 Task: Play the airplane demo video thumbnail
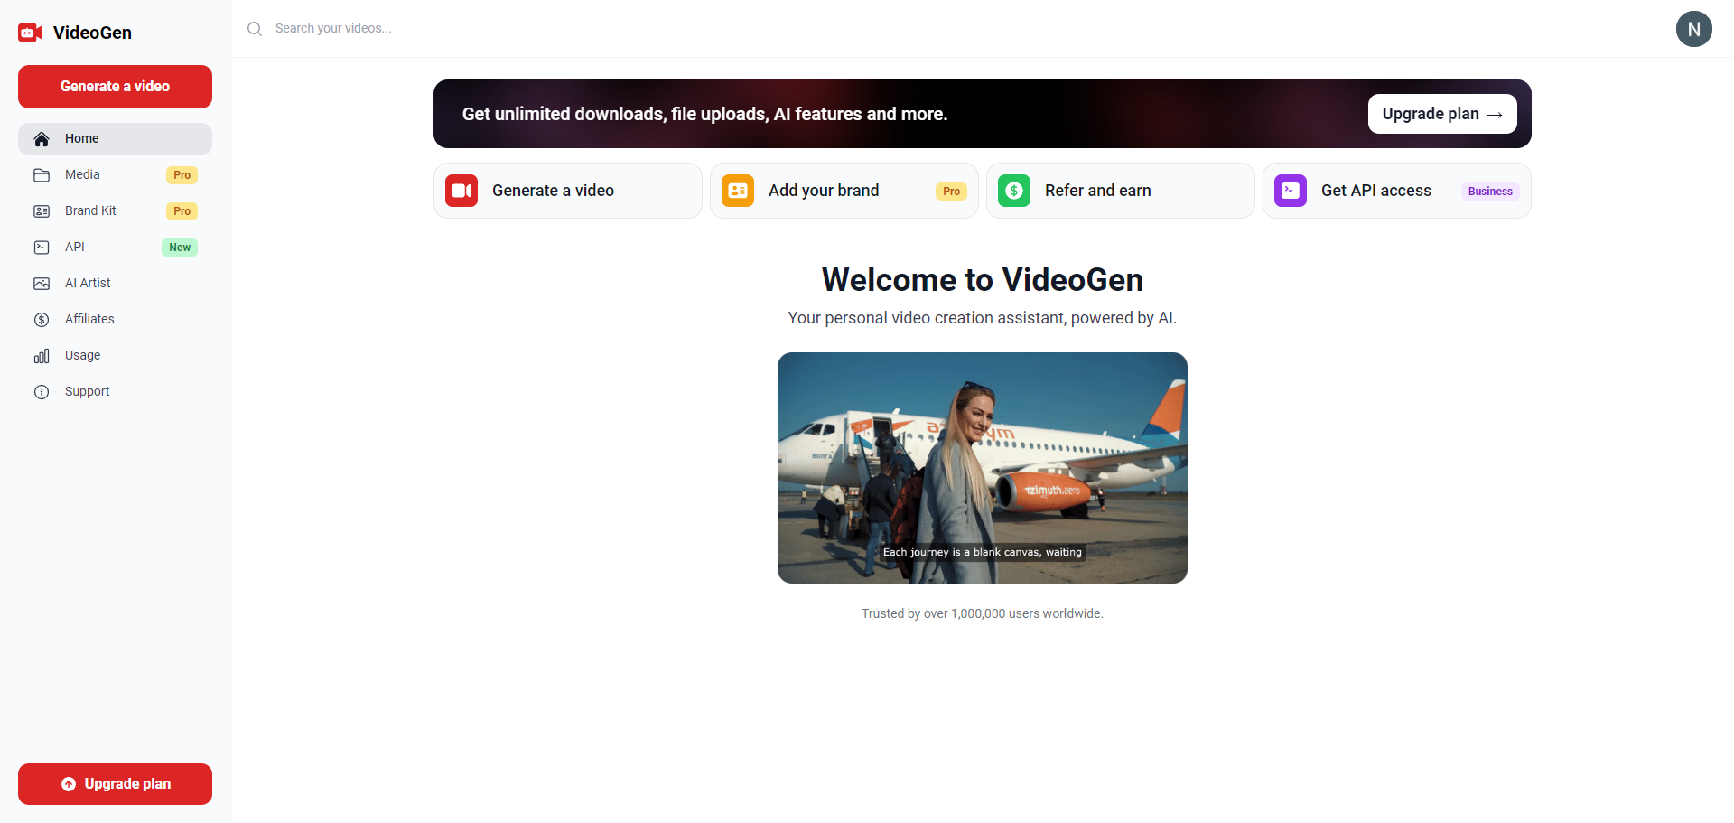[983, 468]
